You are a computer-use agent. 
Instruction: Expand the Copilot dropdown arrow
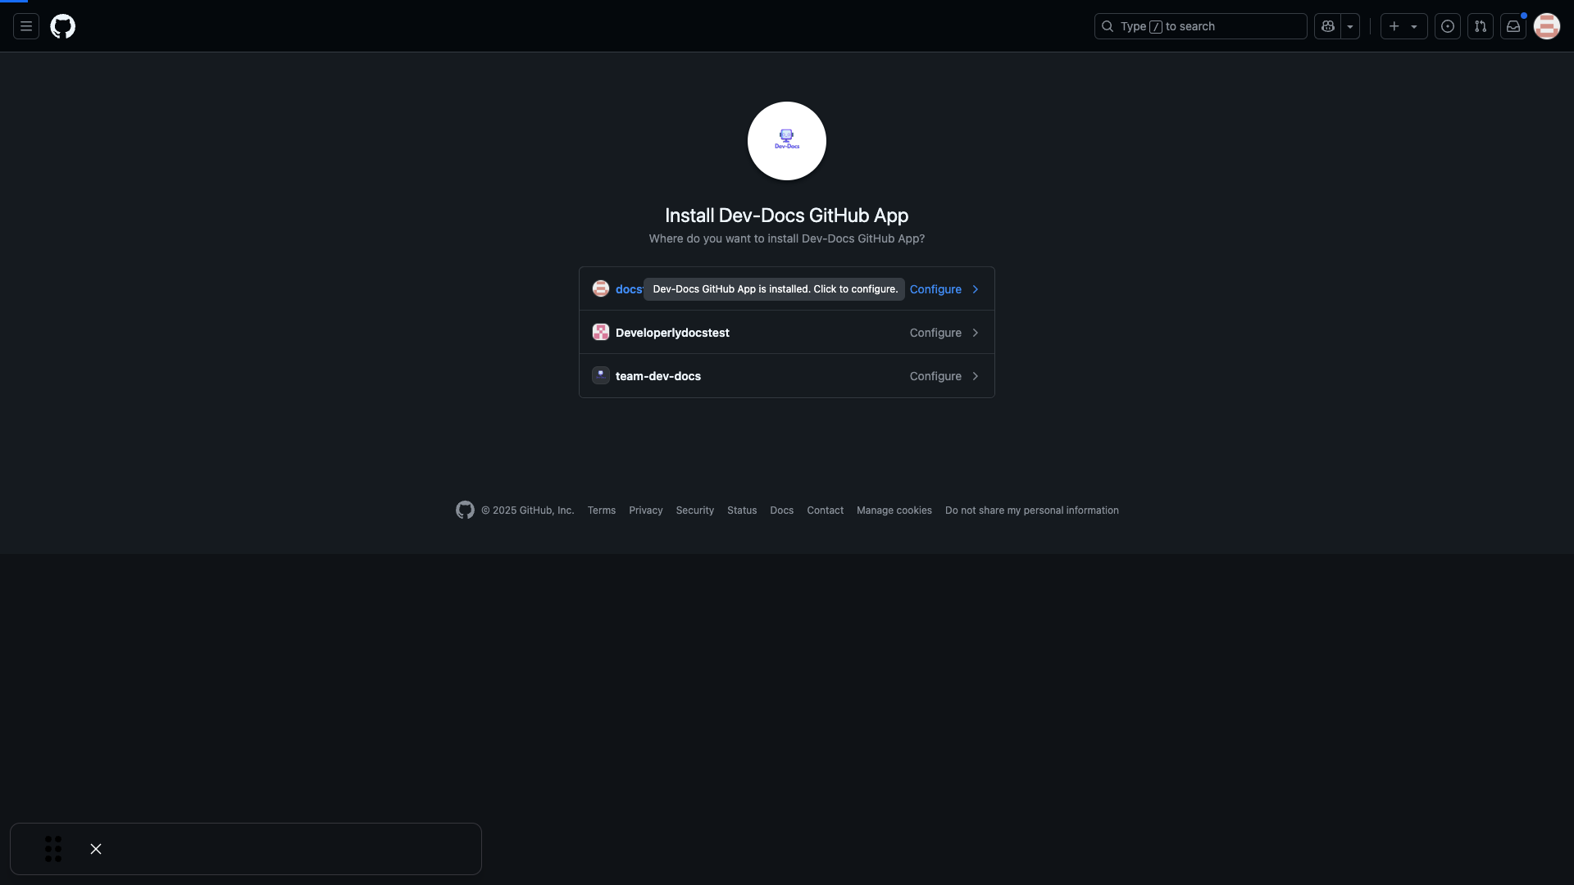pos(1349,26)
